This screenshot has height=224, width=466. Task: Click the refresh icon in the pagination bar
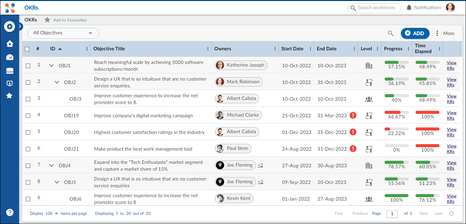click(451, 213)
